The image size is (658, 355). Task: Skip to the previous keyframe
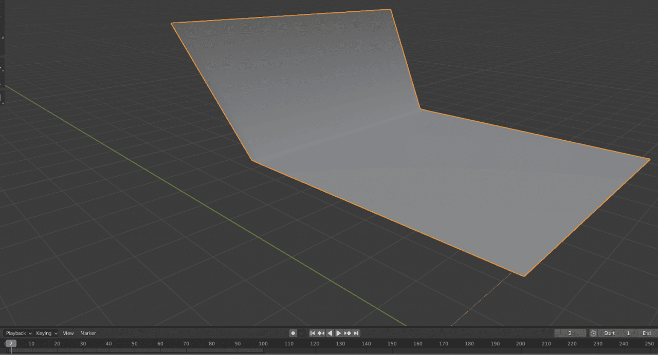[x=321, y=333]
